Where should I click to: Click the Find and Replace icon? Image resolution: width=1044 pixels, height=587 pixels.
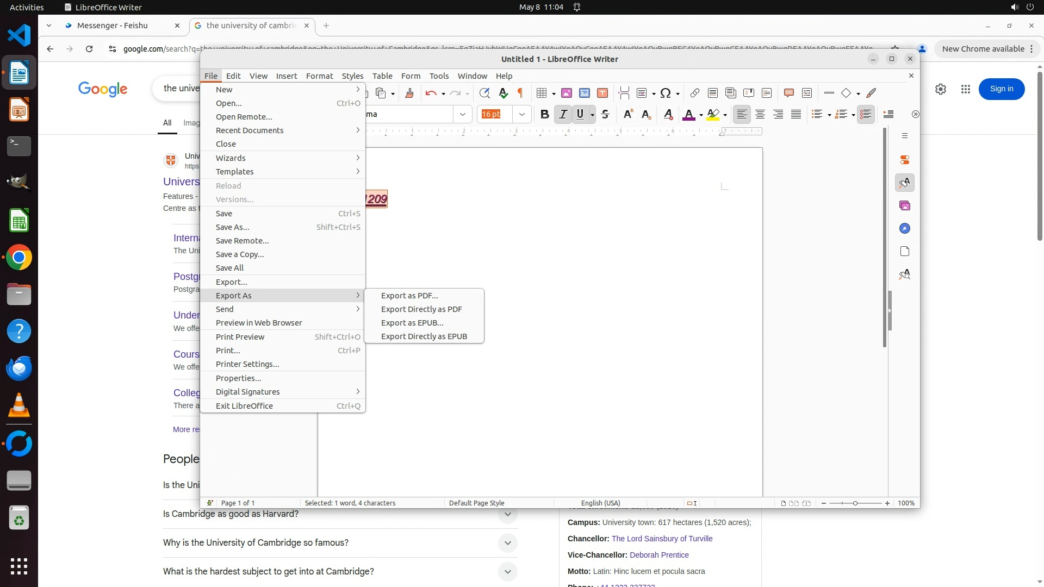coord(484,93)
